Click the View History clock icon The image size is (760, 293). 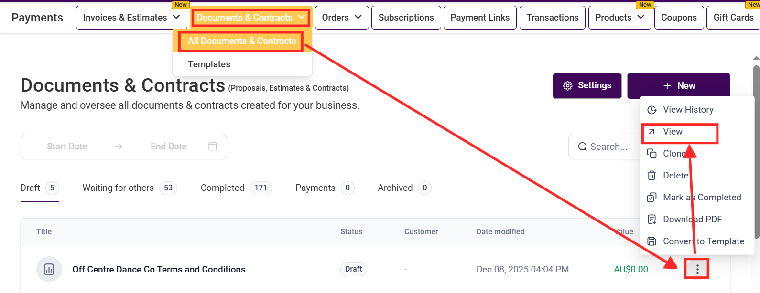651,110
